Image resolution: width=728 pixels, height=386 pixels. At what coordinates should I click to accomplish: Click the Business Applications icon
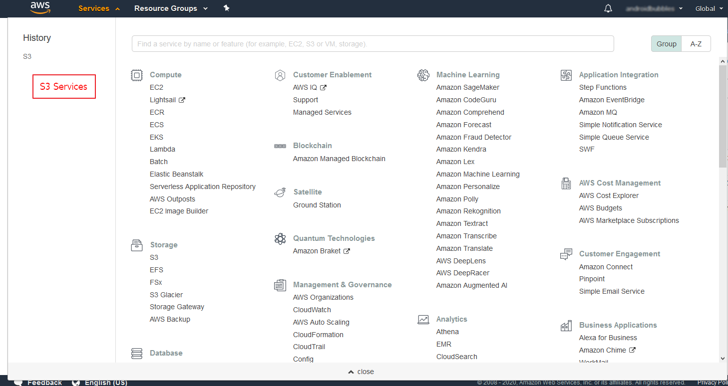(x=566, y=325)
